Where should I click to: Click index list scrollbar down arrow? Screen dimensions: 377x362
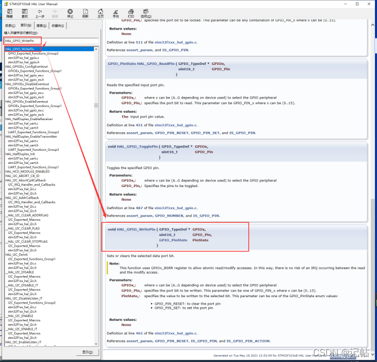(x=96, y=344)
